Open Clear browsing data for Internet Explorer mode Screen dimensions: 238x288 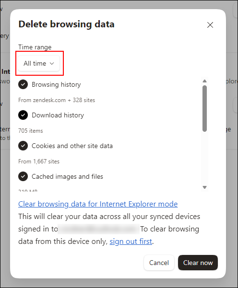[98, 204]
